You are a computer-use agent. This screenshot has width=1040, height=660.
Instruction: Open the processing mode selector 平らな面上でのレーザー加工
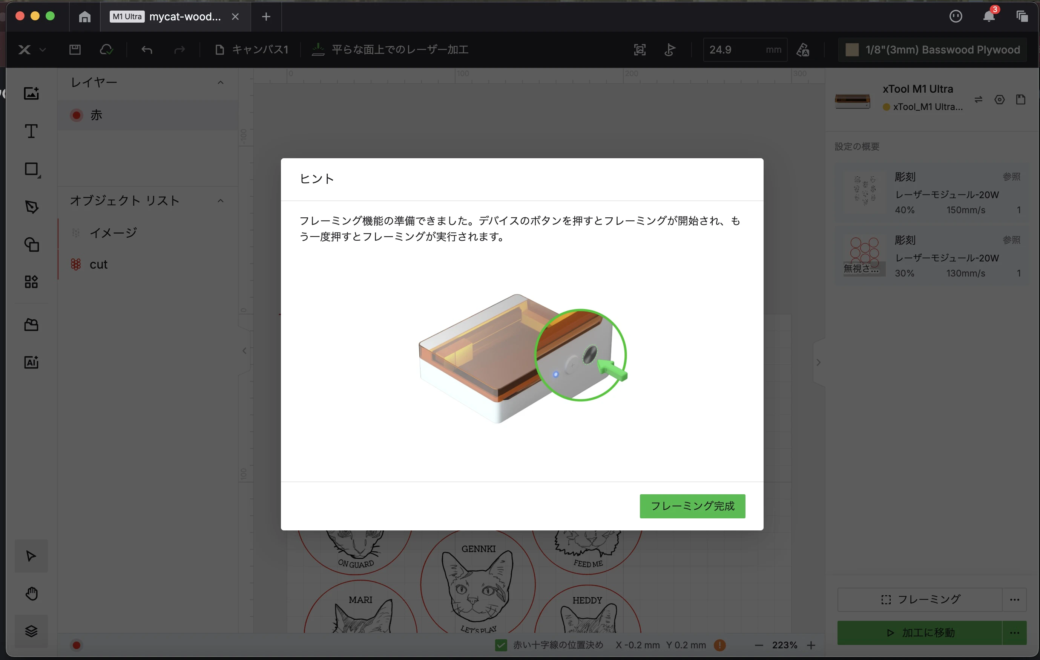click(390, 50)
